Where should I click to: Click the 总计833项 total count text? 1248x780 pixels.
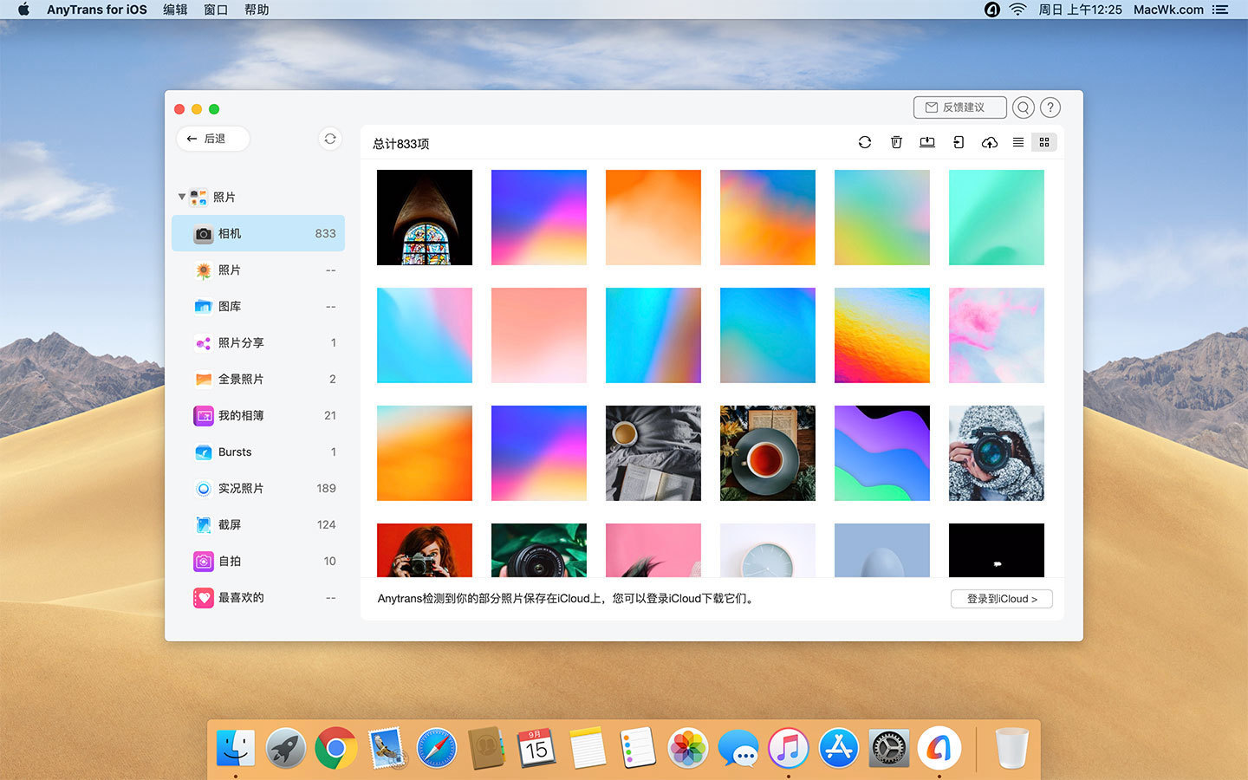click(401, 144)
